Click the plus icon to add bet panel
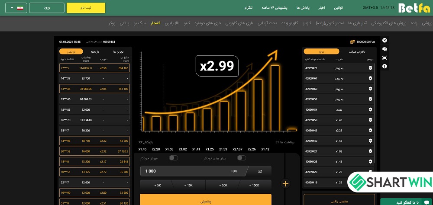 (x=285, y=183)
